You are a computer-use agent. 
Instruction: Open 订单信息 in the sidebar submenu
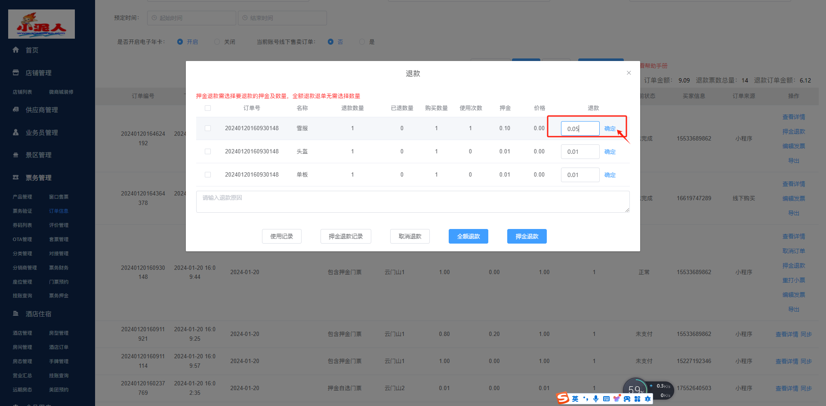tap(59, 211)
